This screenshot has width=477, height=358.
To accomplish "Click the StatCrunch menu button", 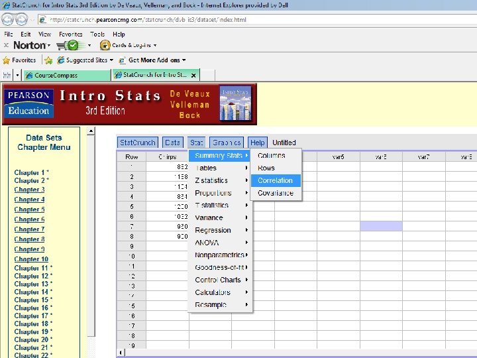I will [x=138, y=143].
